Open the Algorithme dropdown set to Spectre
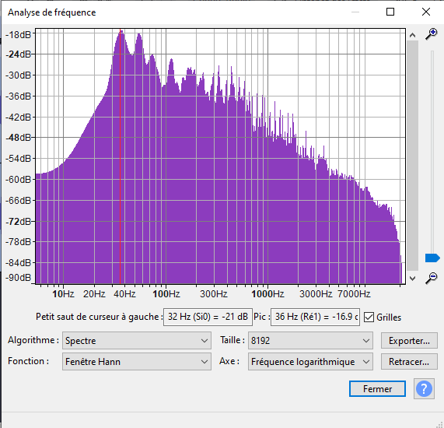Image resolution: width=444 pixels, height=428 pixels. coord(137,340)
